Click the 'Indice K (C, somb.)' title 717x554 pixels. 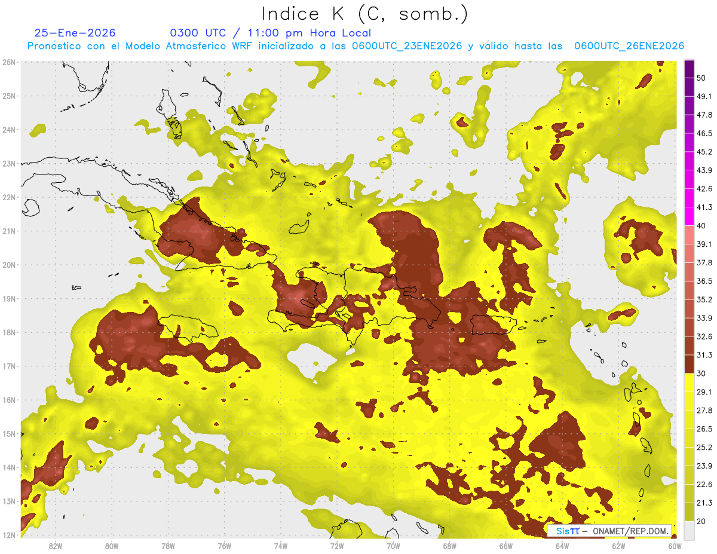[x=365, y=15]
